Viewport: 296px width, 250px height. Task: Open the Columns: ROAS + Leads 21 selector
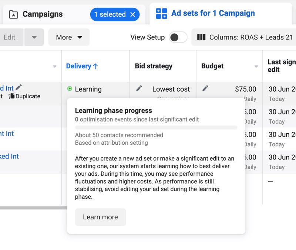click(244, 37)
